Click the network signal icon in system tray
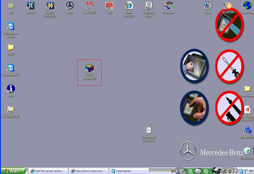The image size is (254, 174). (x=246, y=171)
